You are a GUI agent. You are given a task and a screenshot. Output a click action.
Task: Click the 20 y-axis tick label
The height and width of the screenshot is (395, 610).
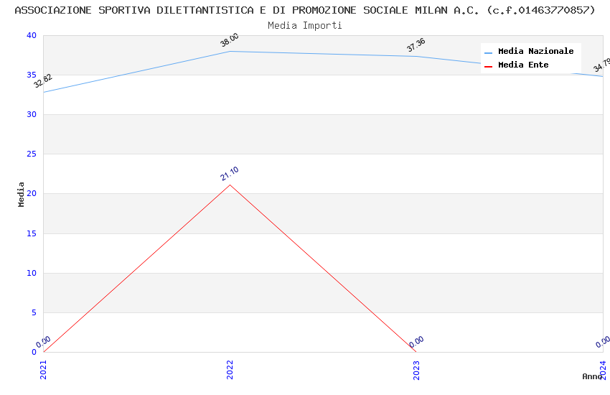click(x=31, y=194)
